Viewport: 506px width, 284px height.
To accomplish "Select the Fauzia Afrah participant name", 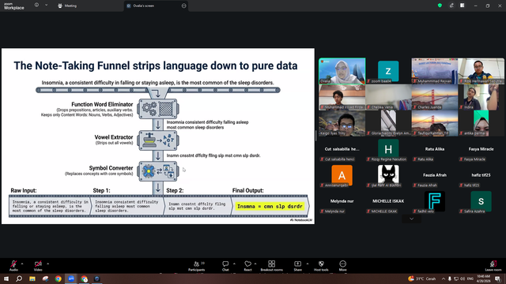I will [435, 175].
